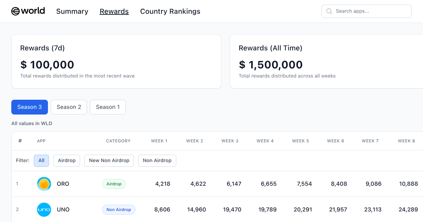Filter table by New Non Airdrop
Viewport: 423px width, 222px height.
tap(109, 161)
